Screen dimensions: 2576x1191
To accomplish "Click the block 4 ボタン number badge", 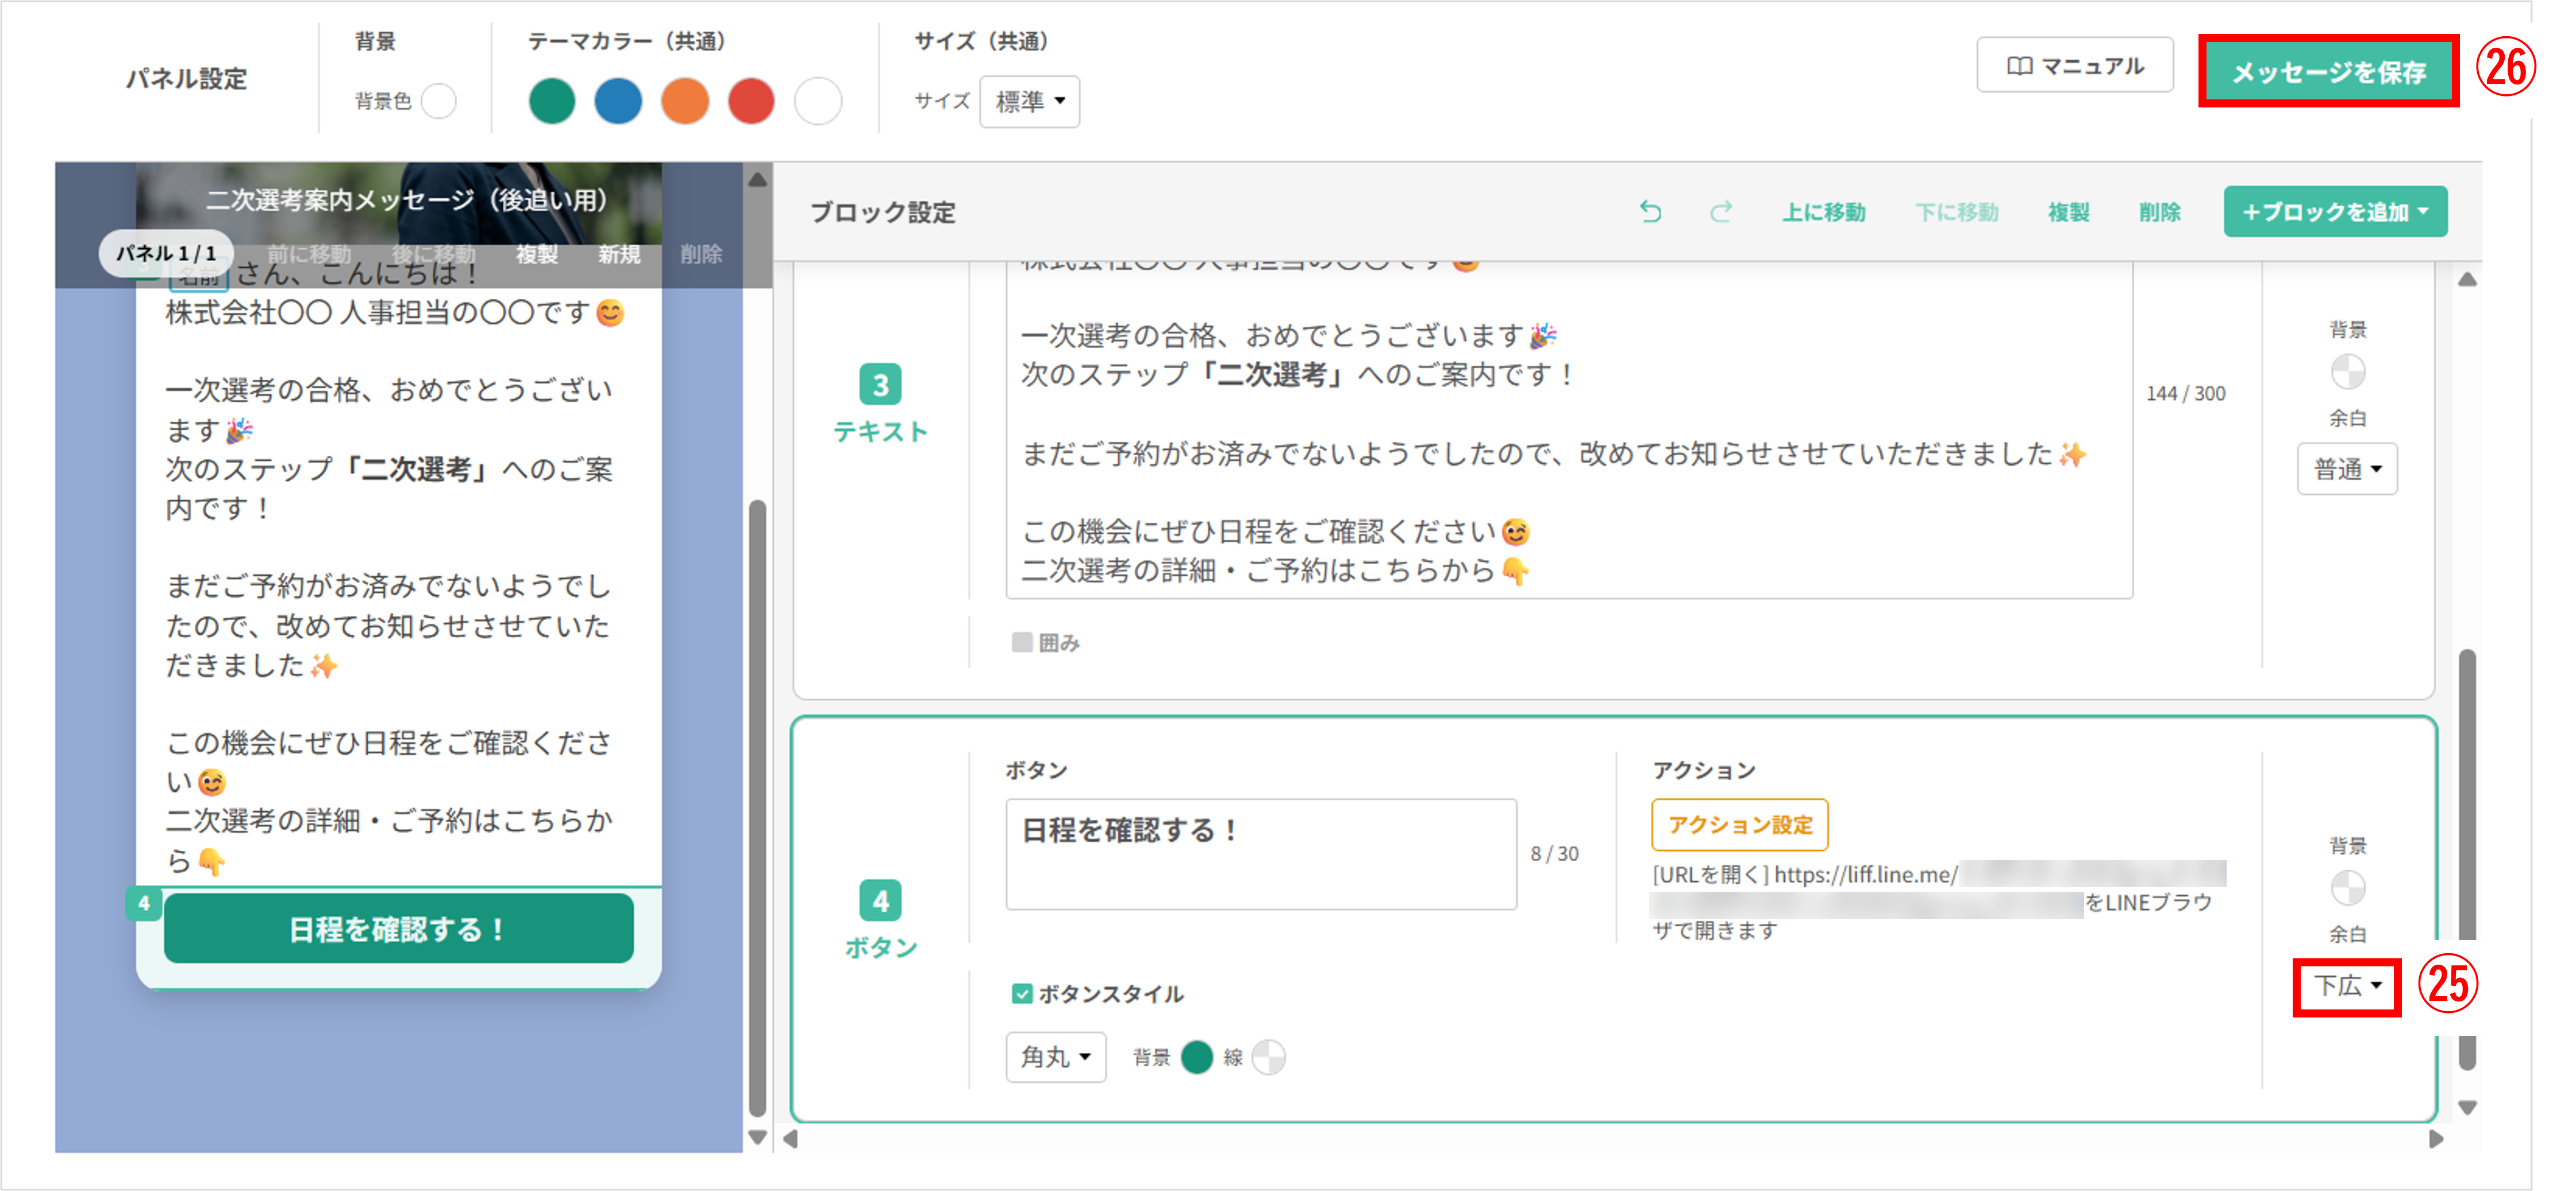I will tap(880, 900).
